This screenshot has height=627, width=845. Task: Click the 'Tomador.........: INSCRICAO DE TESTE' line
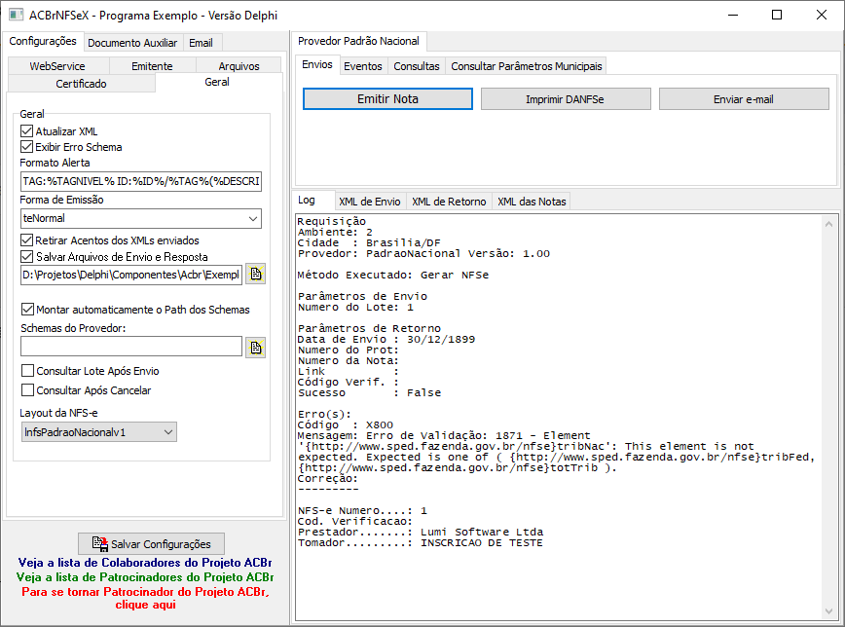(421, 543)
